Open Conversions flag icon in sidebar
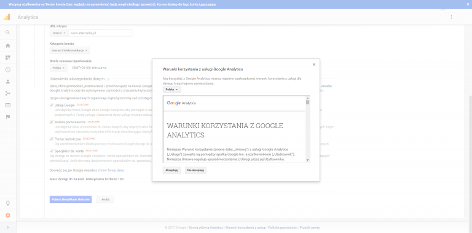The height and width of the screenshot is (233, 472). (x=8, y=116)
